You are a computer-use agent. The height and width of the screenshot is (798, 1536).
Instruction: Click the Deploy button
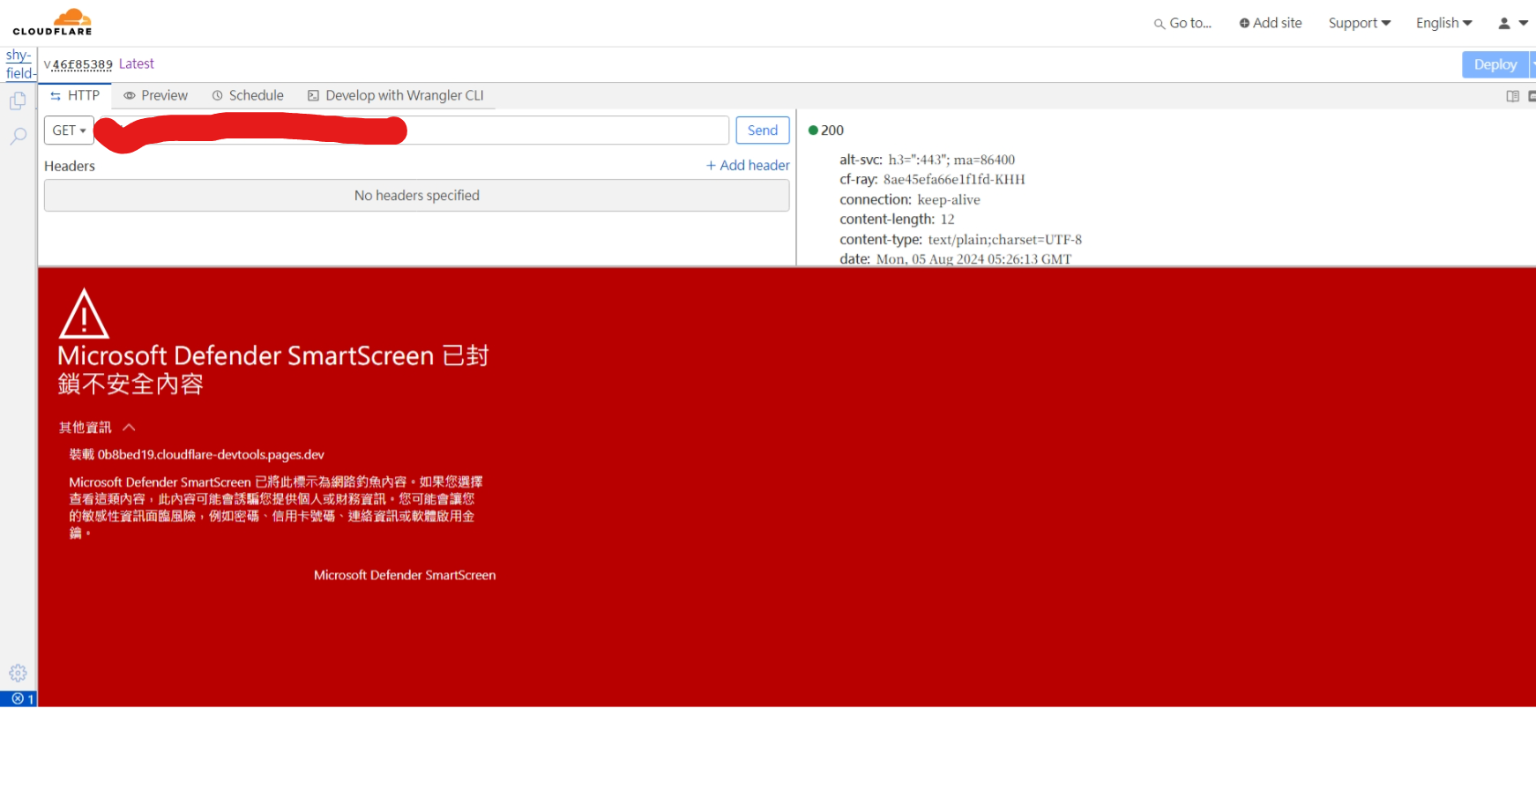point(1495,64)
